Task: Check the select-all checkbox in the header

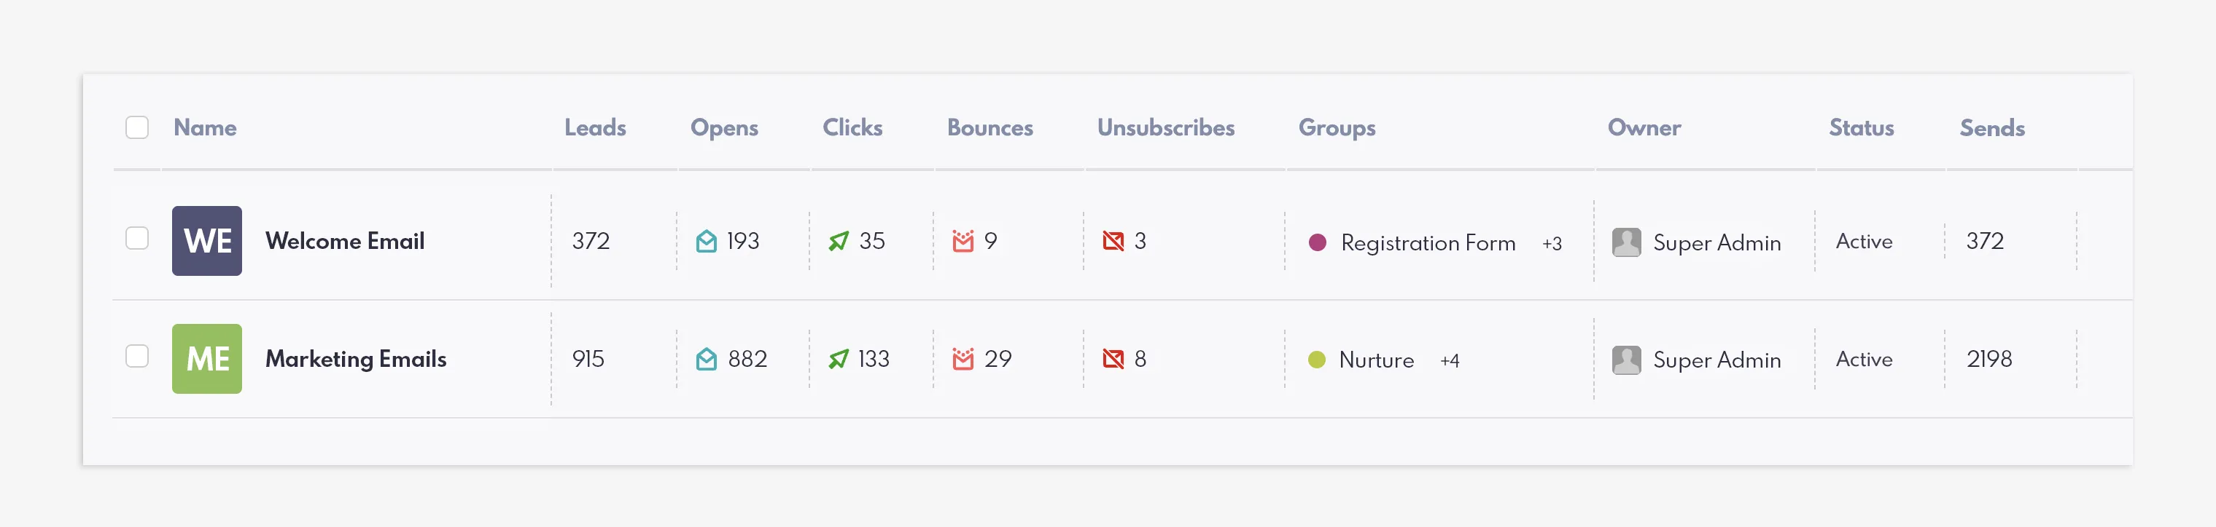Action: pos(137,127)
